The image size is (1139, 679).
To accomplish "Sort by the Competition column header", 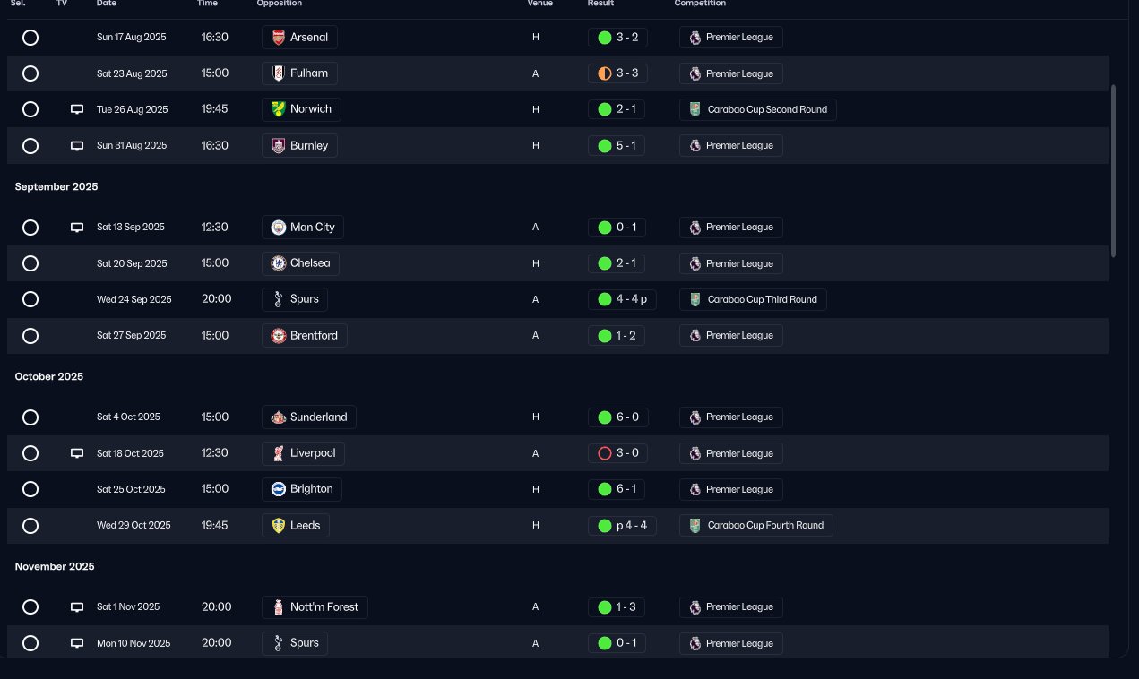I will (x=700, y=4).
